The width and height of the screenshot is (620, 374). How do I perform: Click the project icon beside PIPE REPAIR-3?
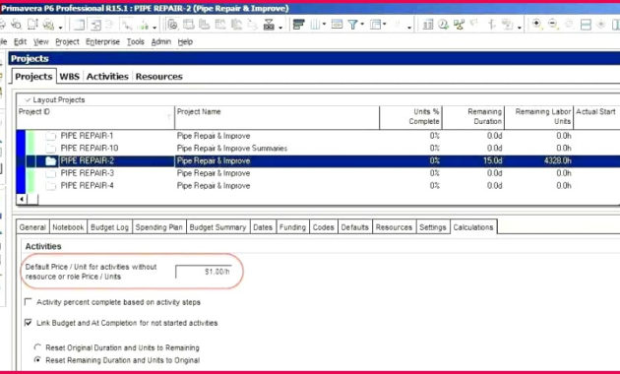(x=50, y=173)
